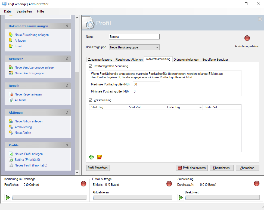Screen dimensions: 264x210
Task: Click the Bettina profile icon in sidebar
Action: pyautogui.click(x=11, y=160)
